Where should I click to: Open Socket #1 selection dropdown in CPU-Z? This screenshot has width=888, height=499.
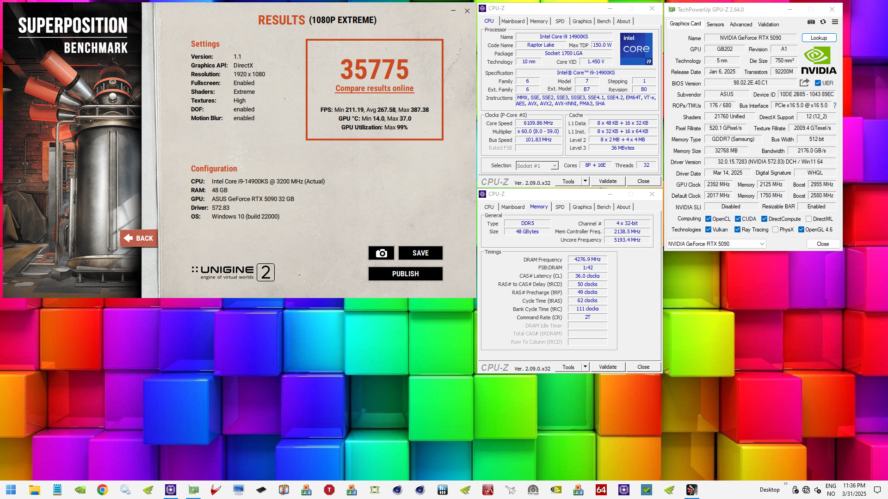pyautogui.click(x=537, y=165)
